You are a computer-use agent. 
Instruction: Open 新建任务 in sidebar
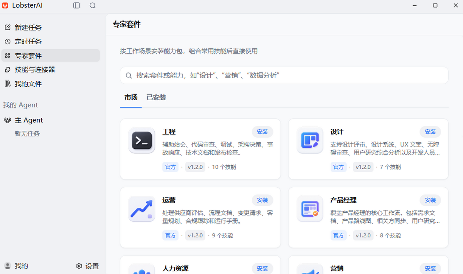[51, 27]
